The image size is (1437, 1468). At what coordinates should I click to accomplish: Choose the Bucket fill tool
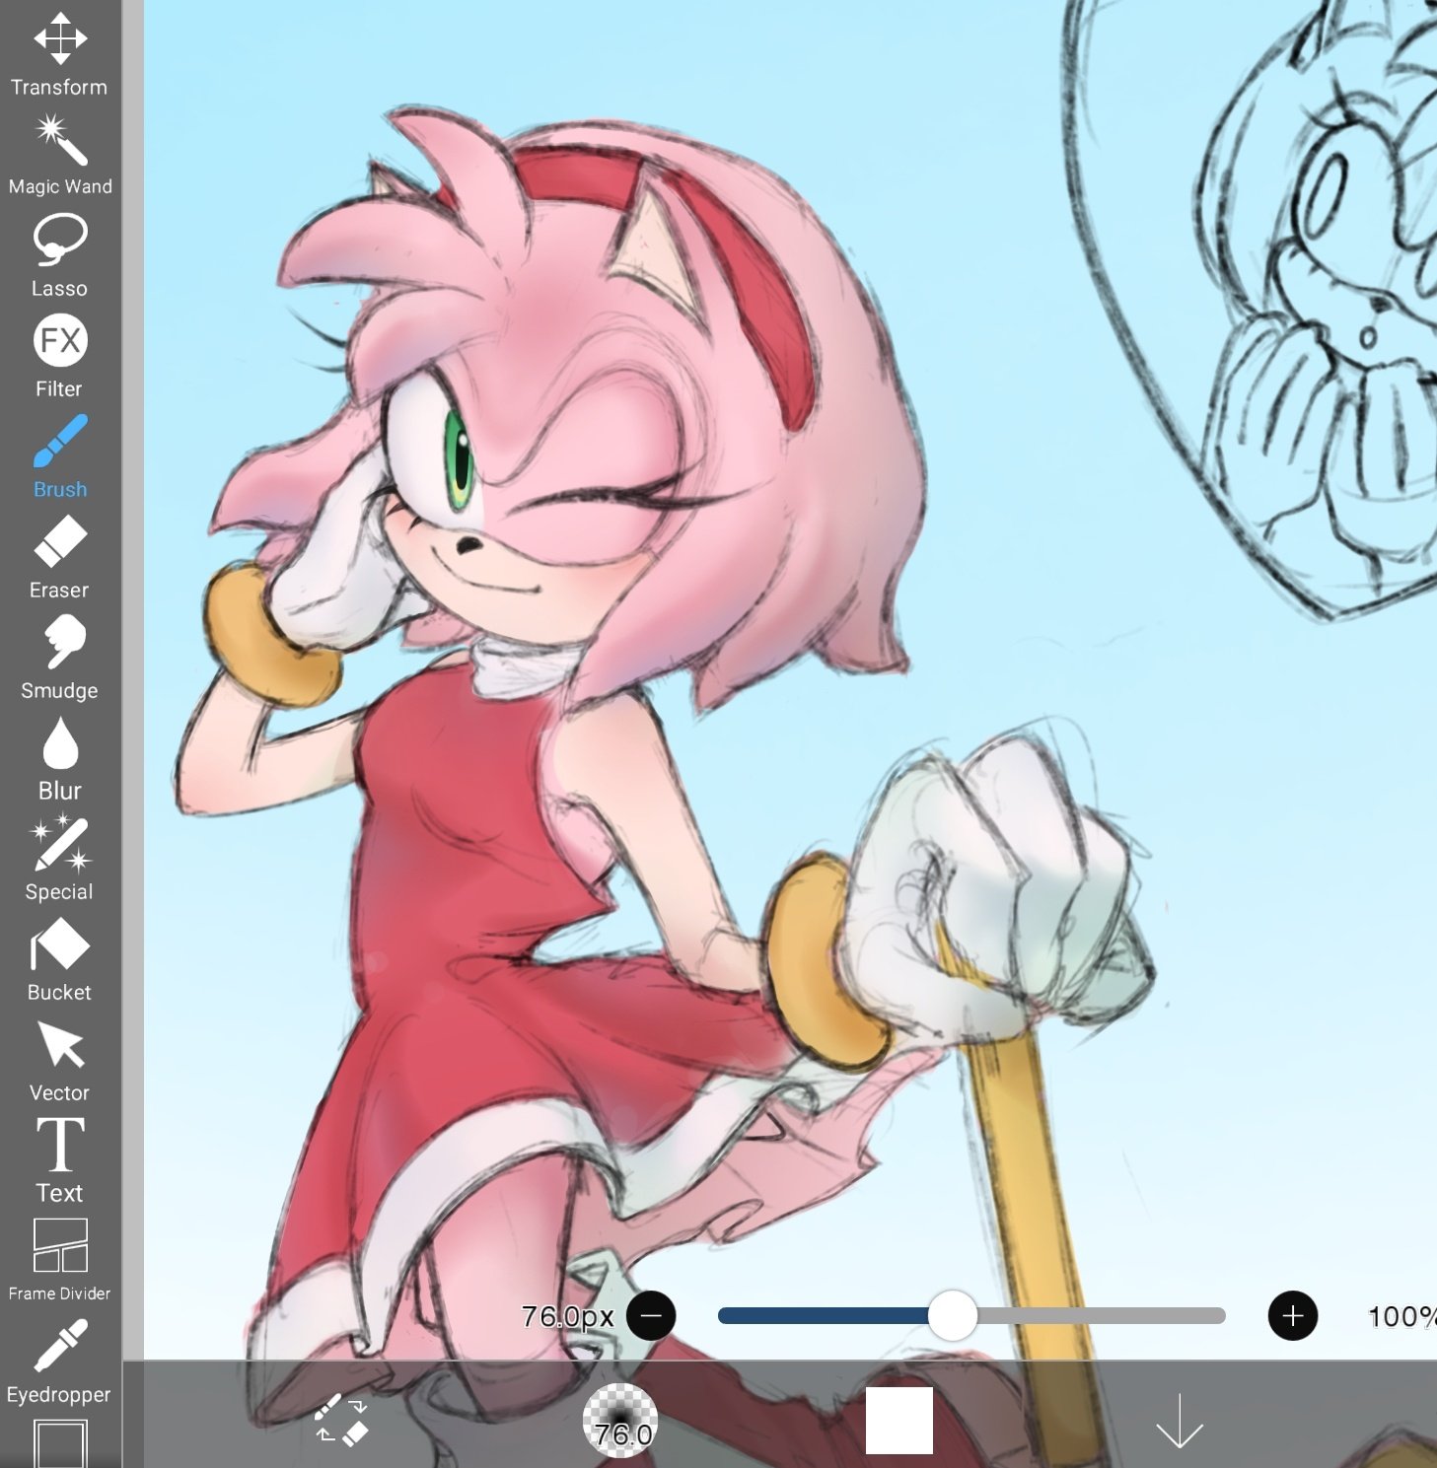[60, 960]
